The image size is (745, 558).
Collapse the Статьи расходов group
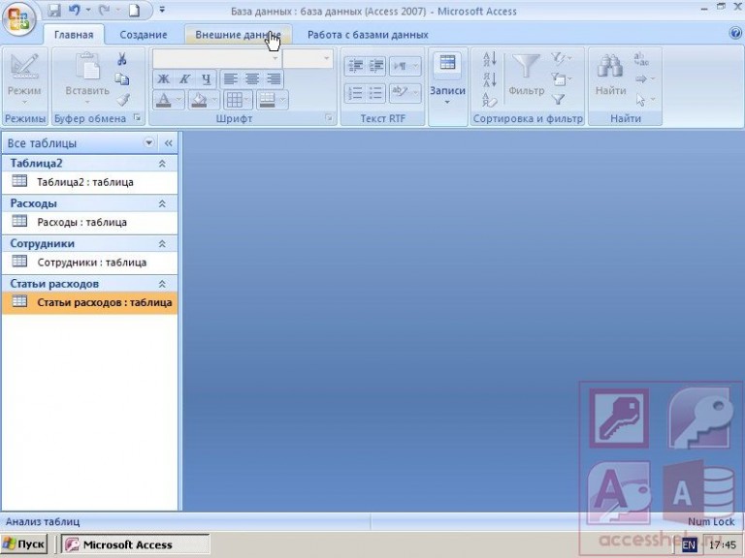(162, 284)
